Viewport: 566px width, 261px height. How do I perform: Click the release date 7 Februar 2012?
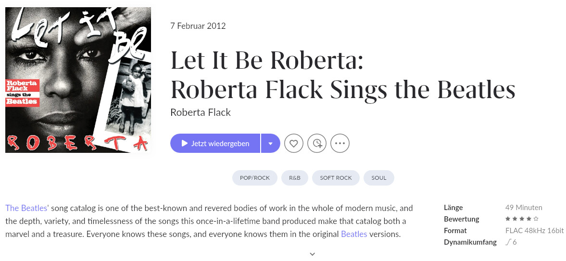coord(198,26)
